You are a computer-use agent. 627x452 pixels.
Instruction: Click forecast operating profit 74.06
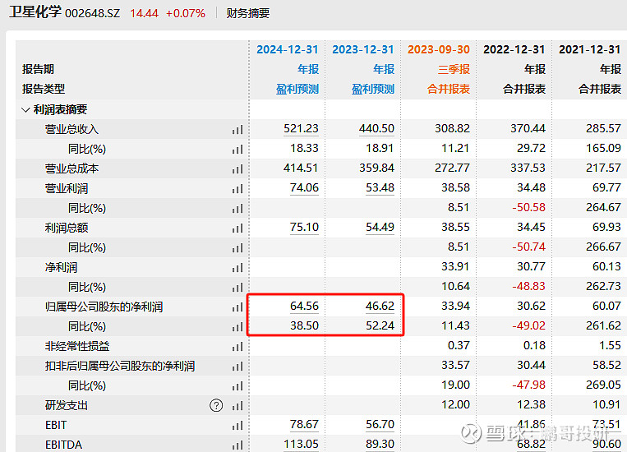[x=304, y=188]
